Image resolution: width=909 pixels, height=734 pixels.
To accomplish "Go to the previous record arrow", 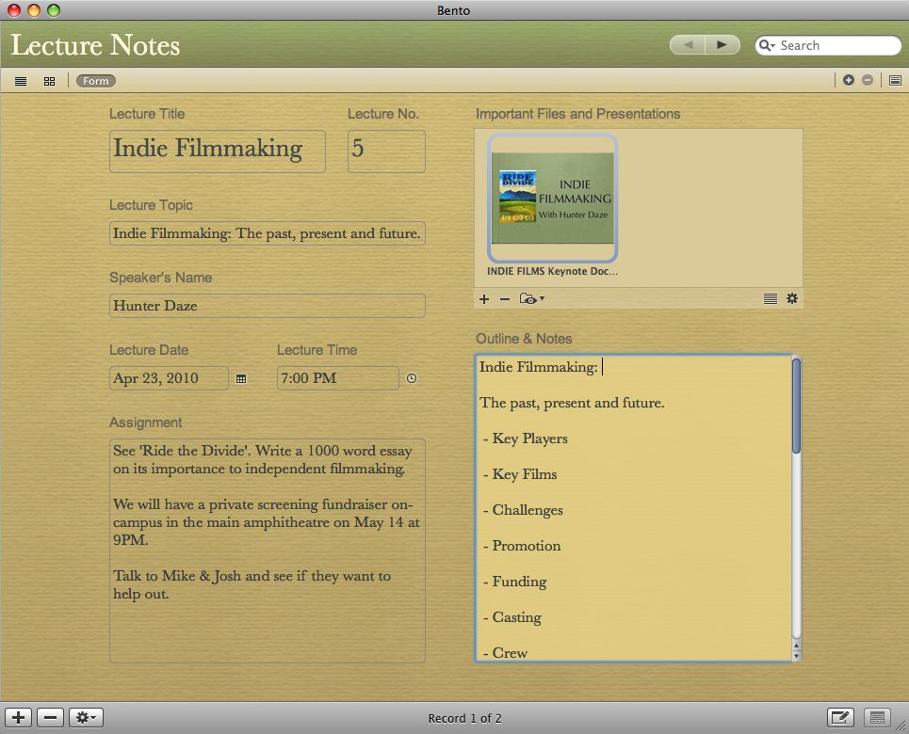I will [x=687, y=44].
